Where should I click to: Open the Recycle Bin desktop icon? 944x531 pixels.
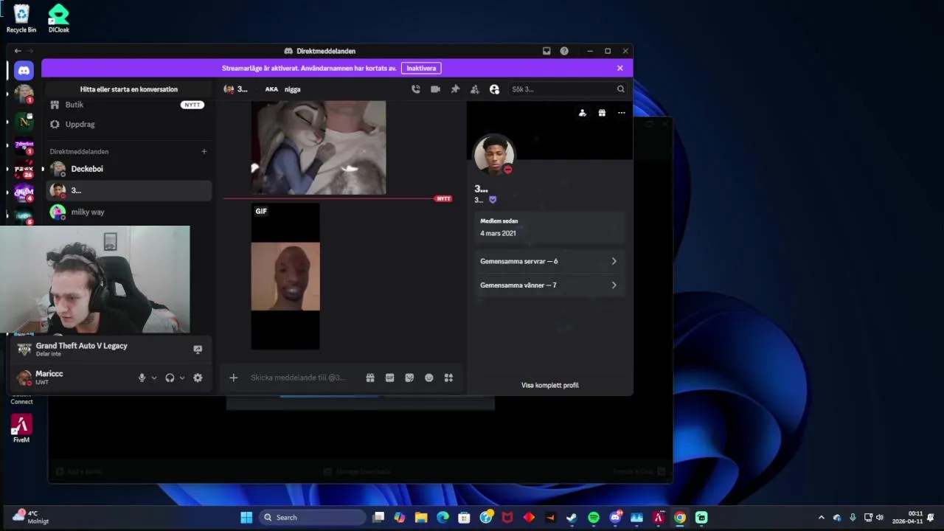pyautogui.click(x=21, y=18)
